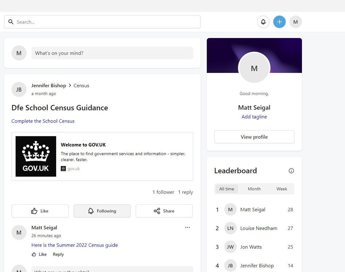Select the All time leaderboard tab
The width and height of the screenshot is (345, 272).
pos(227,189)
